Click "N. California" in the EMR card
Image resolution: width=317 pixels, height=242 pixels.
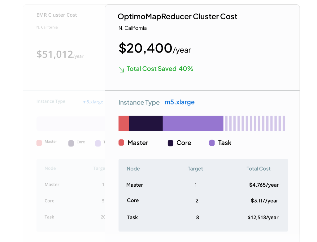(x=47, y=27)
